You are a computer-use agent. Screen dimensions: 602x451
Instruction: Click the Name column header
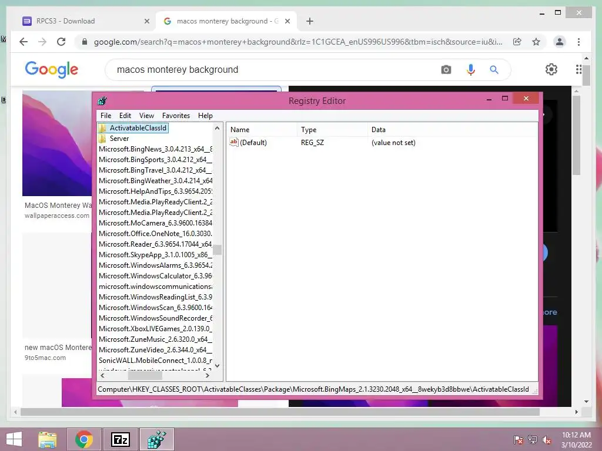262,130
